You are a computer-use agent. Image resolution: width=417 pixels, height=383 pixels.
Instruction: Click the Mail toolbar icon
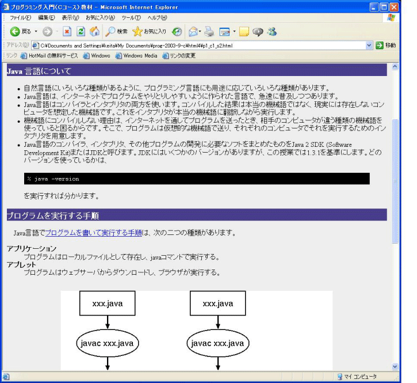tap(193, 31)
